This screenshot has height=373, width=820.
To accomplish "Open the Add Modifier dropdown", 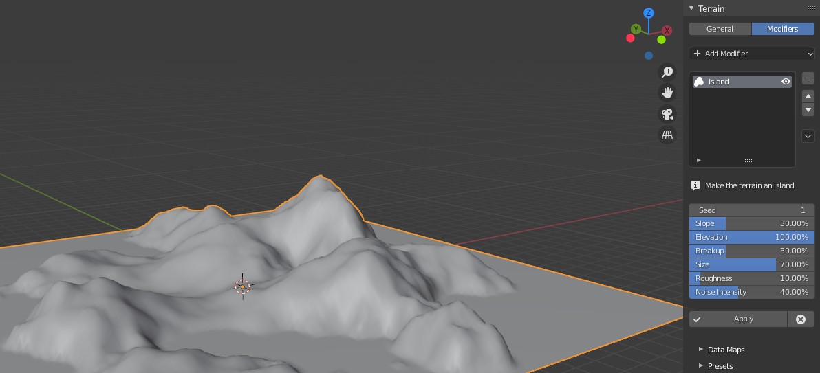I will click(x=751, y=54).
